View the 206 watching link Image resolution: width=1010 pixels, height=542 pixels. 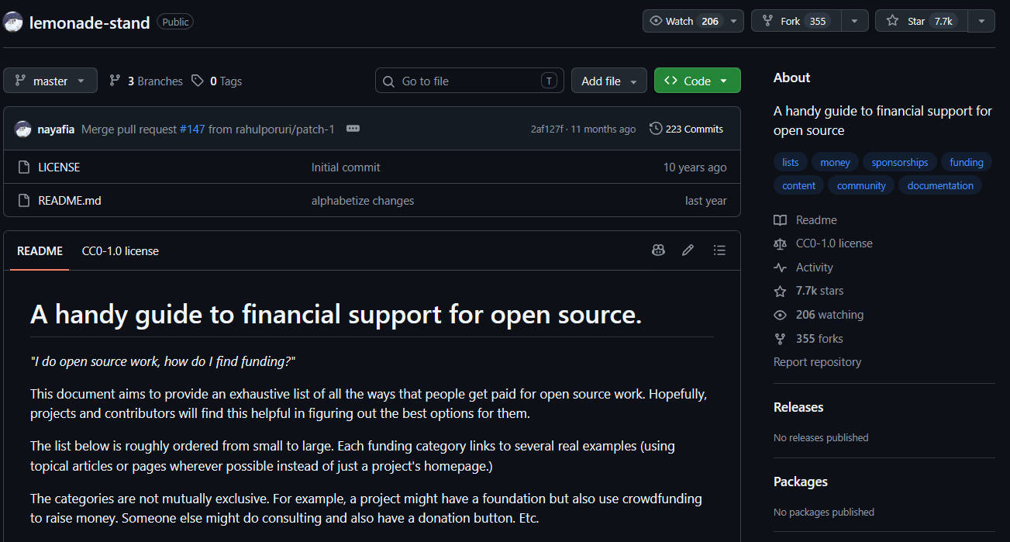coord(819,314)
